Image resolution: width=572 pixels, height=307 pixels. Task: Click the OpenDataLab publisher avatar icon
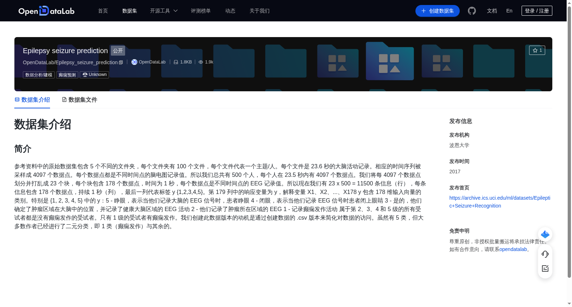[x=134, y=62]
